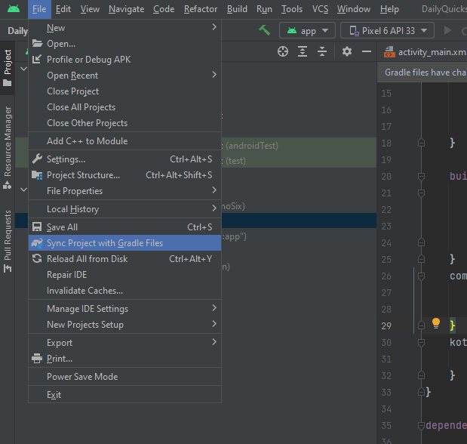Click Exit in the File menu
This screenshot has height=444, width=467.
[x=124, y=395]
